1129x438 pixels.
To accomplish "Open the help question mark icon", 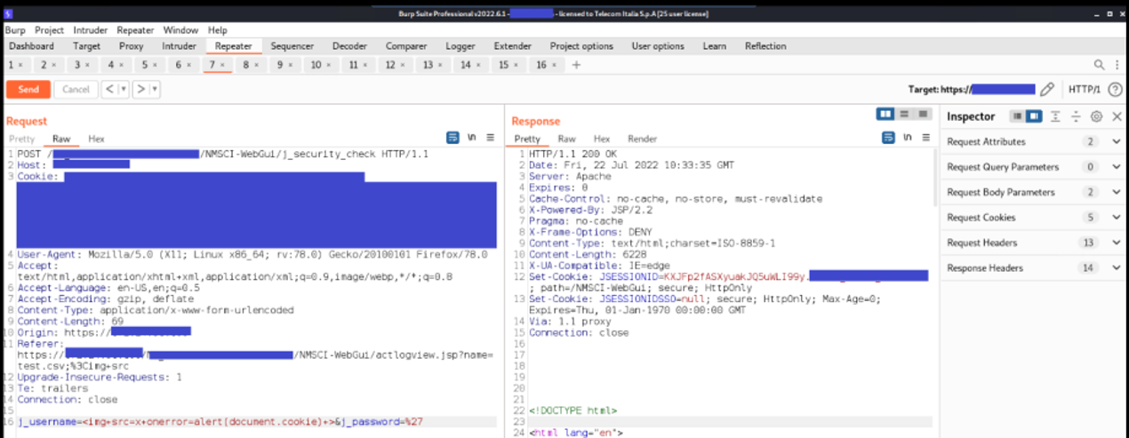I will point(1115,89).
